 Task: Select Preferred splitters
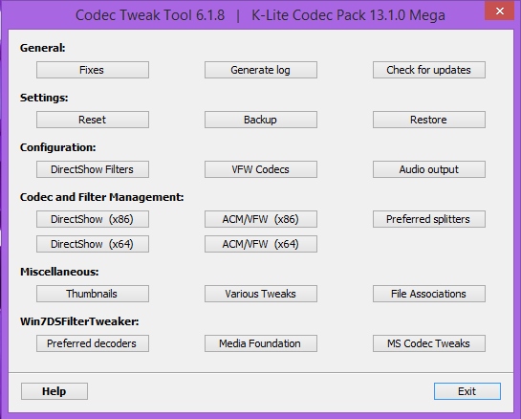coord(429,219)
